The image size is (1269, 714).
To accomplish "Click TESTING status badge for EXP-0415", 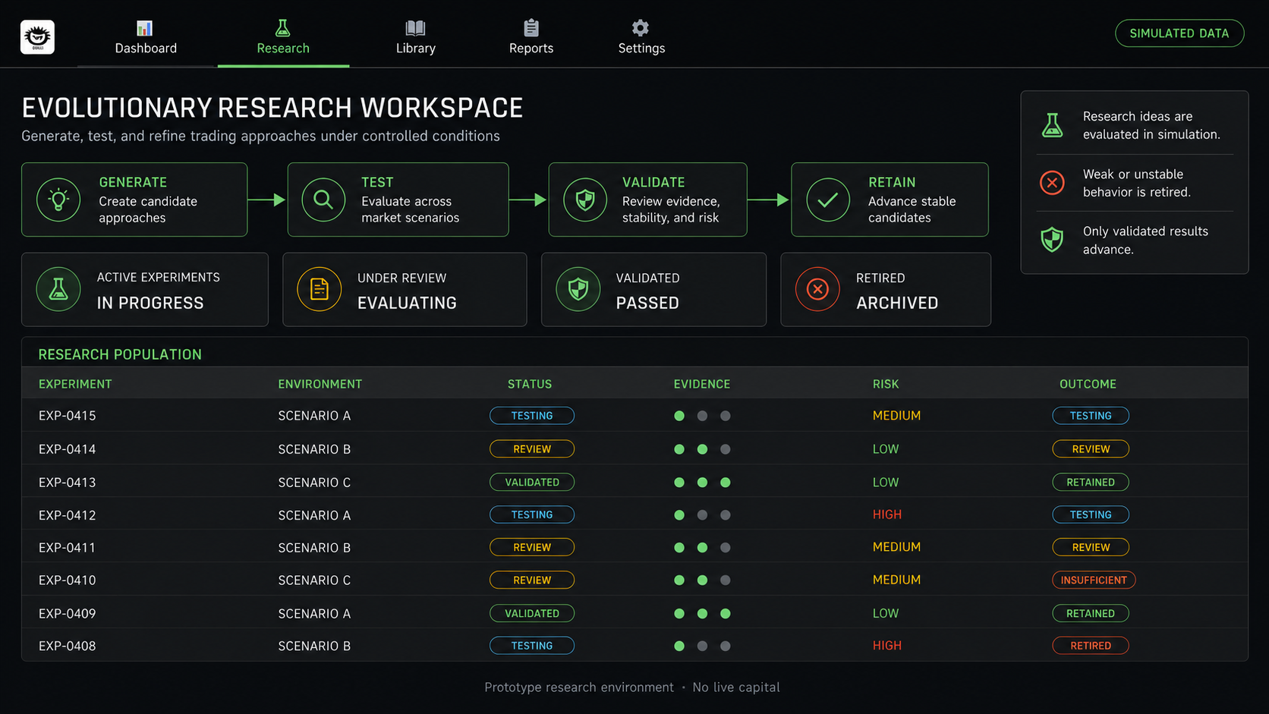I will pyautogui.click(x=532, y=416).
